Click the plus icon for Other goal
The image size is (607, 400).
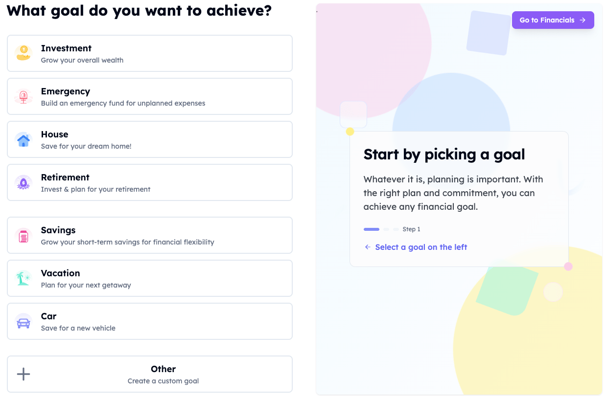pos(23,375)
